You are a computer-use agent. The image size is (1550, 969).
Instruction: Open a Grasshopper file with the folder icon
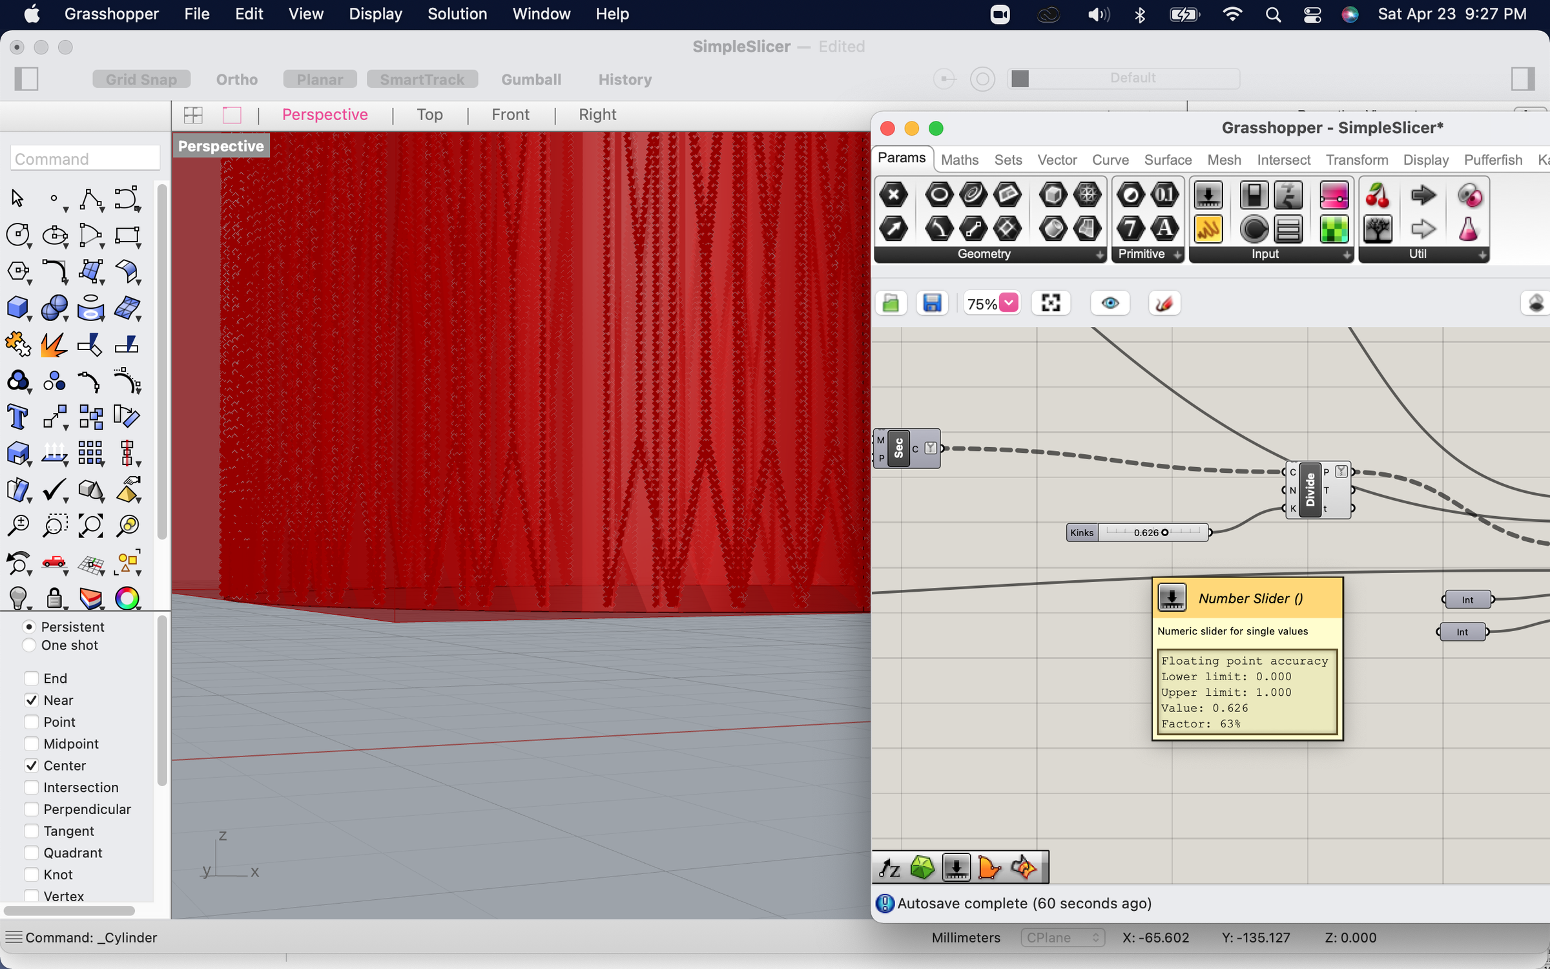[x=891, y=302]
